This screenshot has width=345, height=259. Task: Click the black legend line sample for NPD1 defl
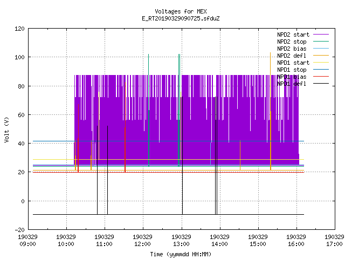[x=321, y=84]
